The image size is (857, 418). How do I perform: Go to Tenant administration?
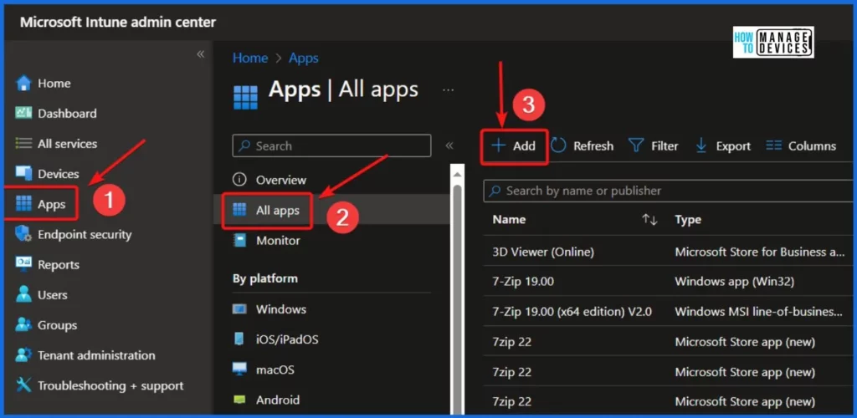point(96,355)
